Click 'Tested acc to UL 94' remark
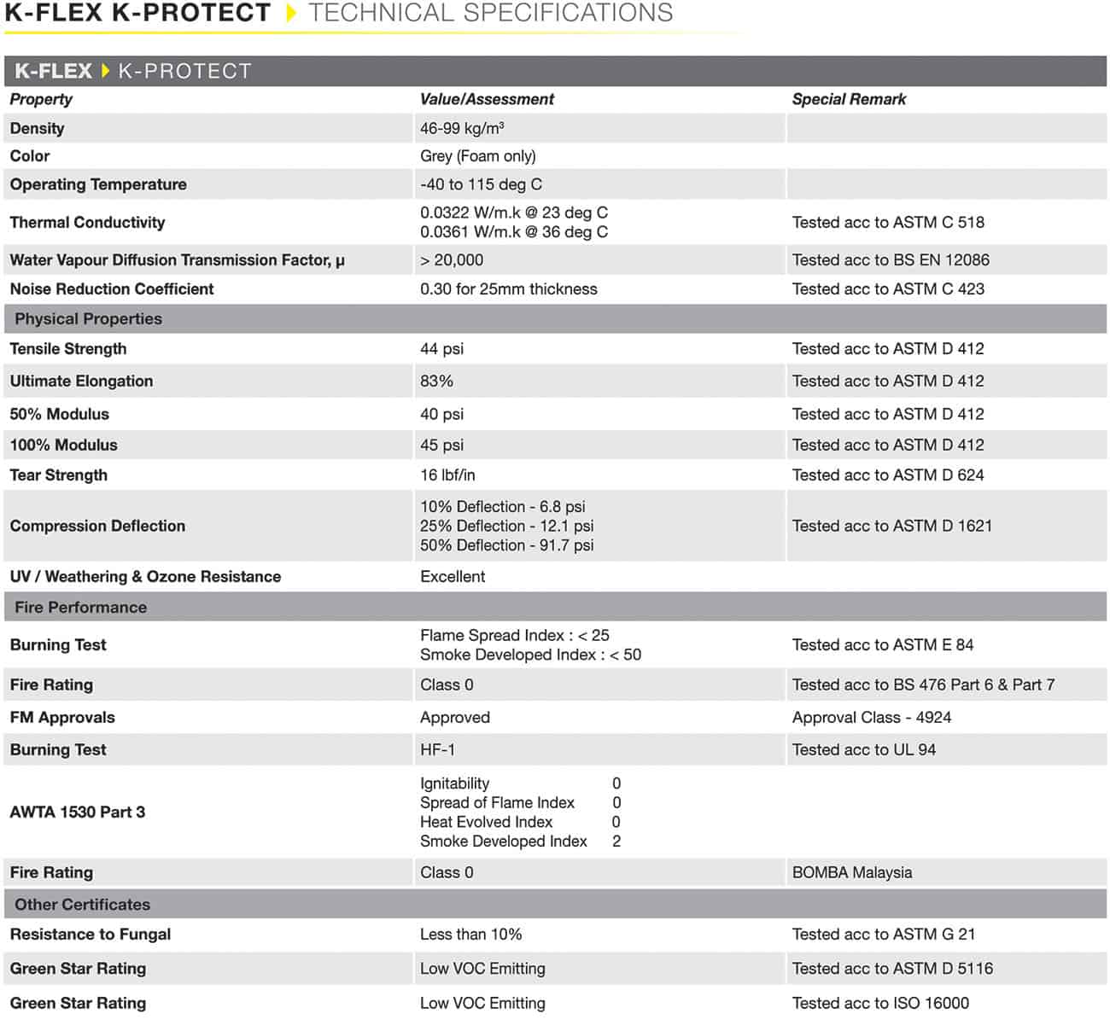The height and width of the screenshot is (1031, 1110). 864,750
